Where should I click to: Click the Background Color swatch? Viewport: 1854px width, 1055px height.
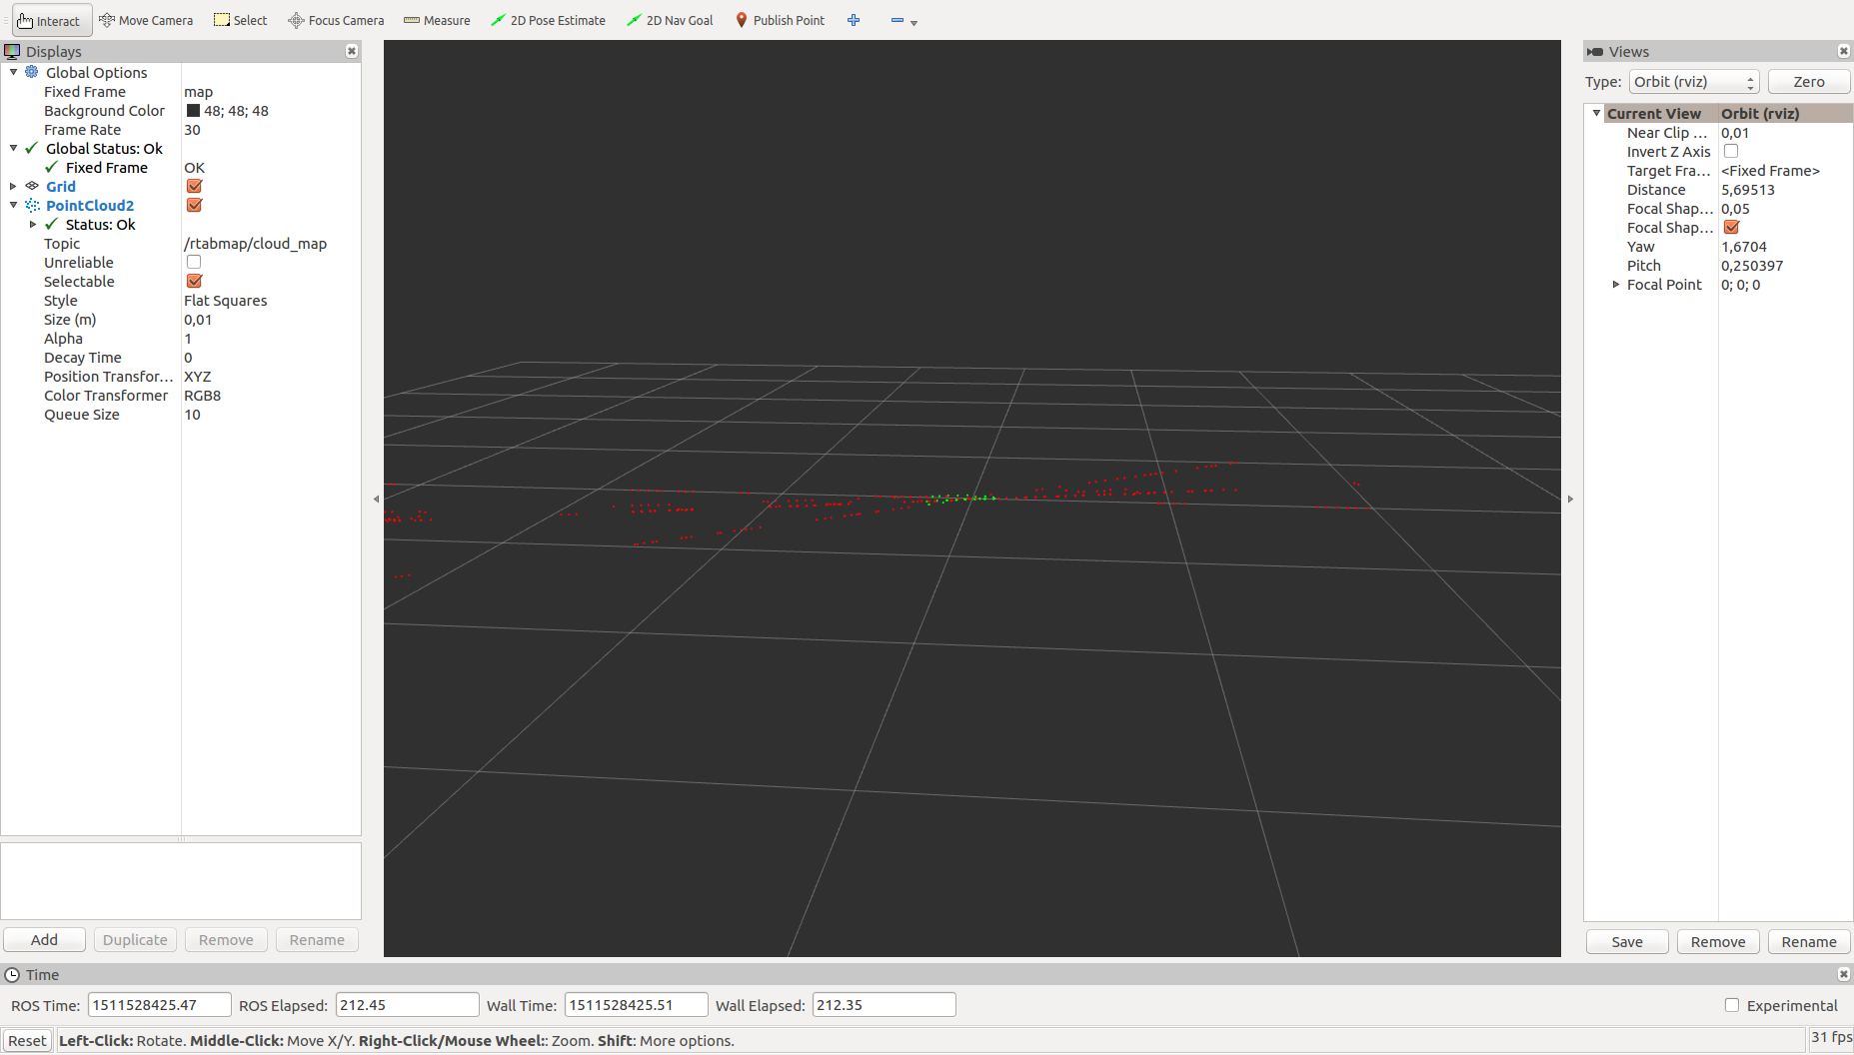click(193, 111)
